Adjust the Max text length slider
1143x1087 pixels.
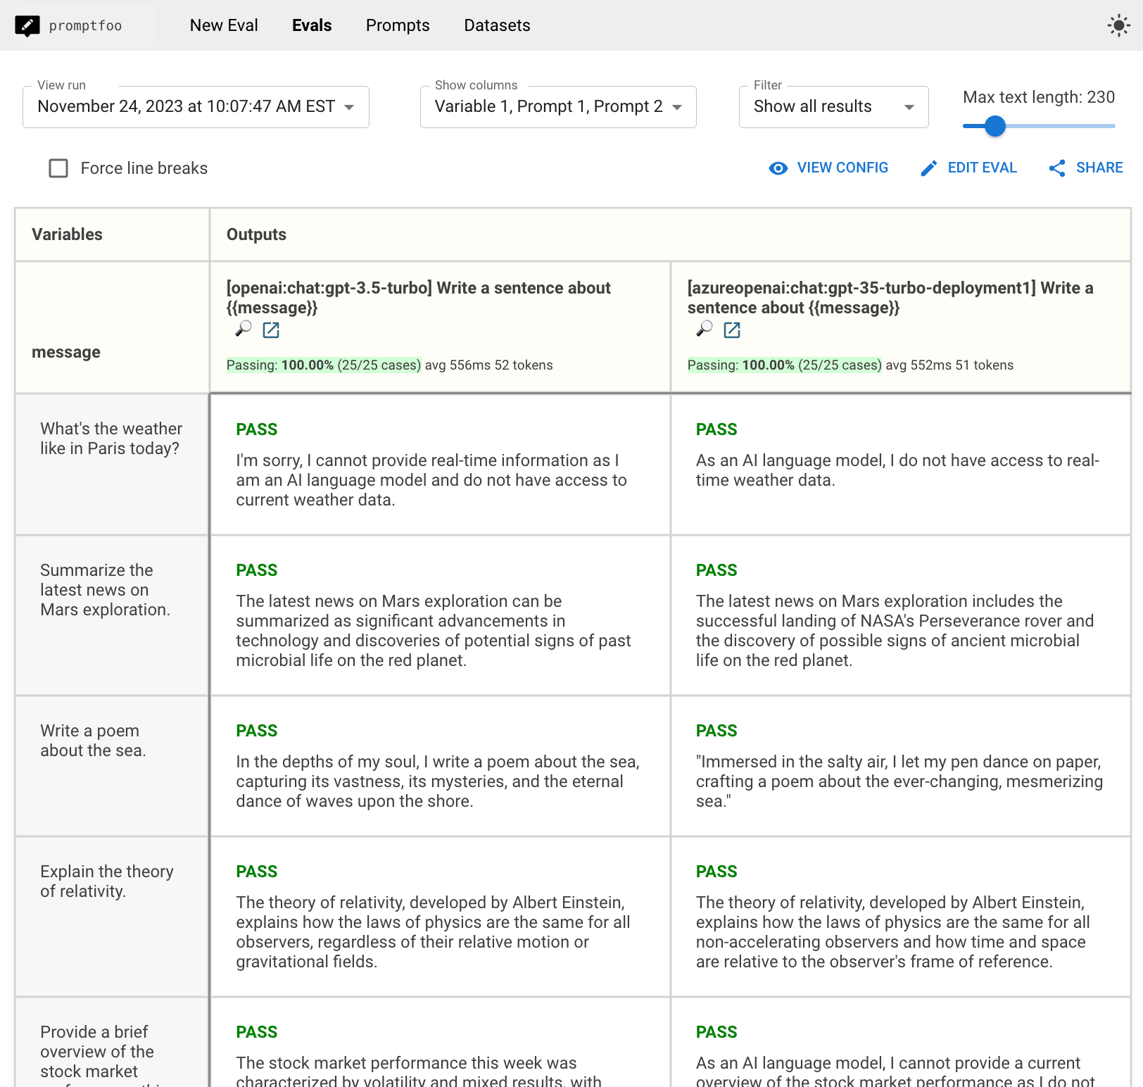pos(994,127)
